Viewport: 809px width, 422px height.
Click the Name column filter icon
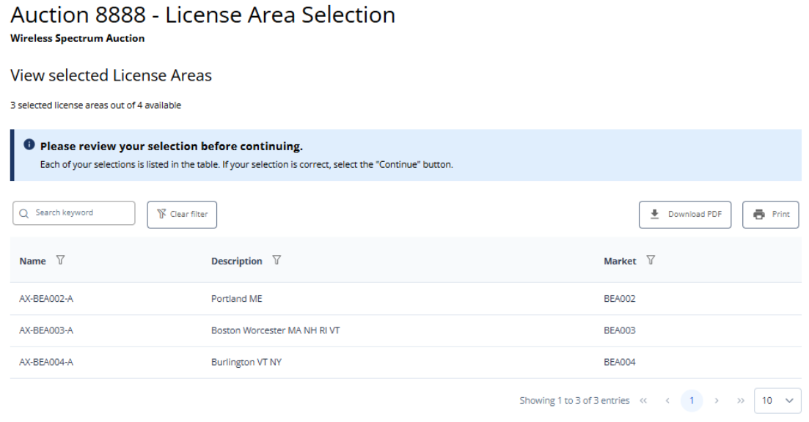(60, 261)
